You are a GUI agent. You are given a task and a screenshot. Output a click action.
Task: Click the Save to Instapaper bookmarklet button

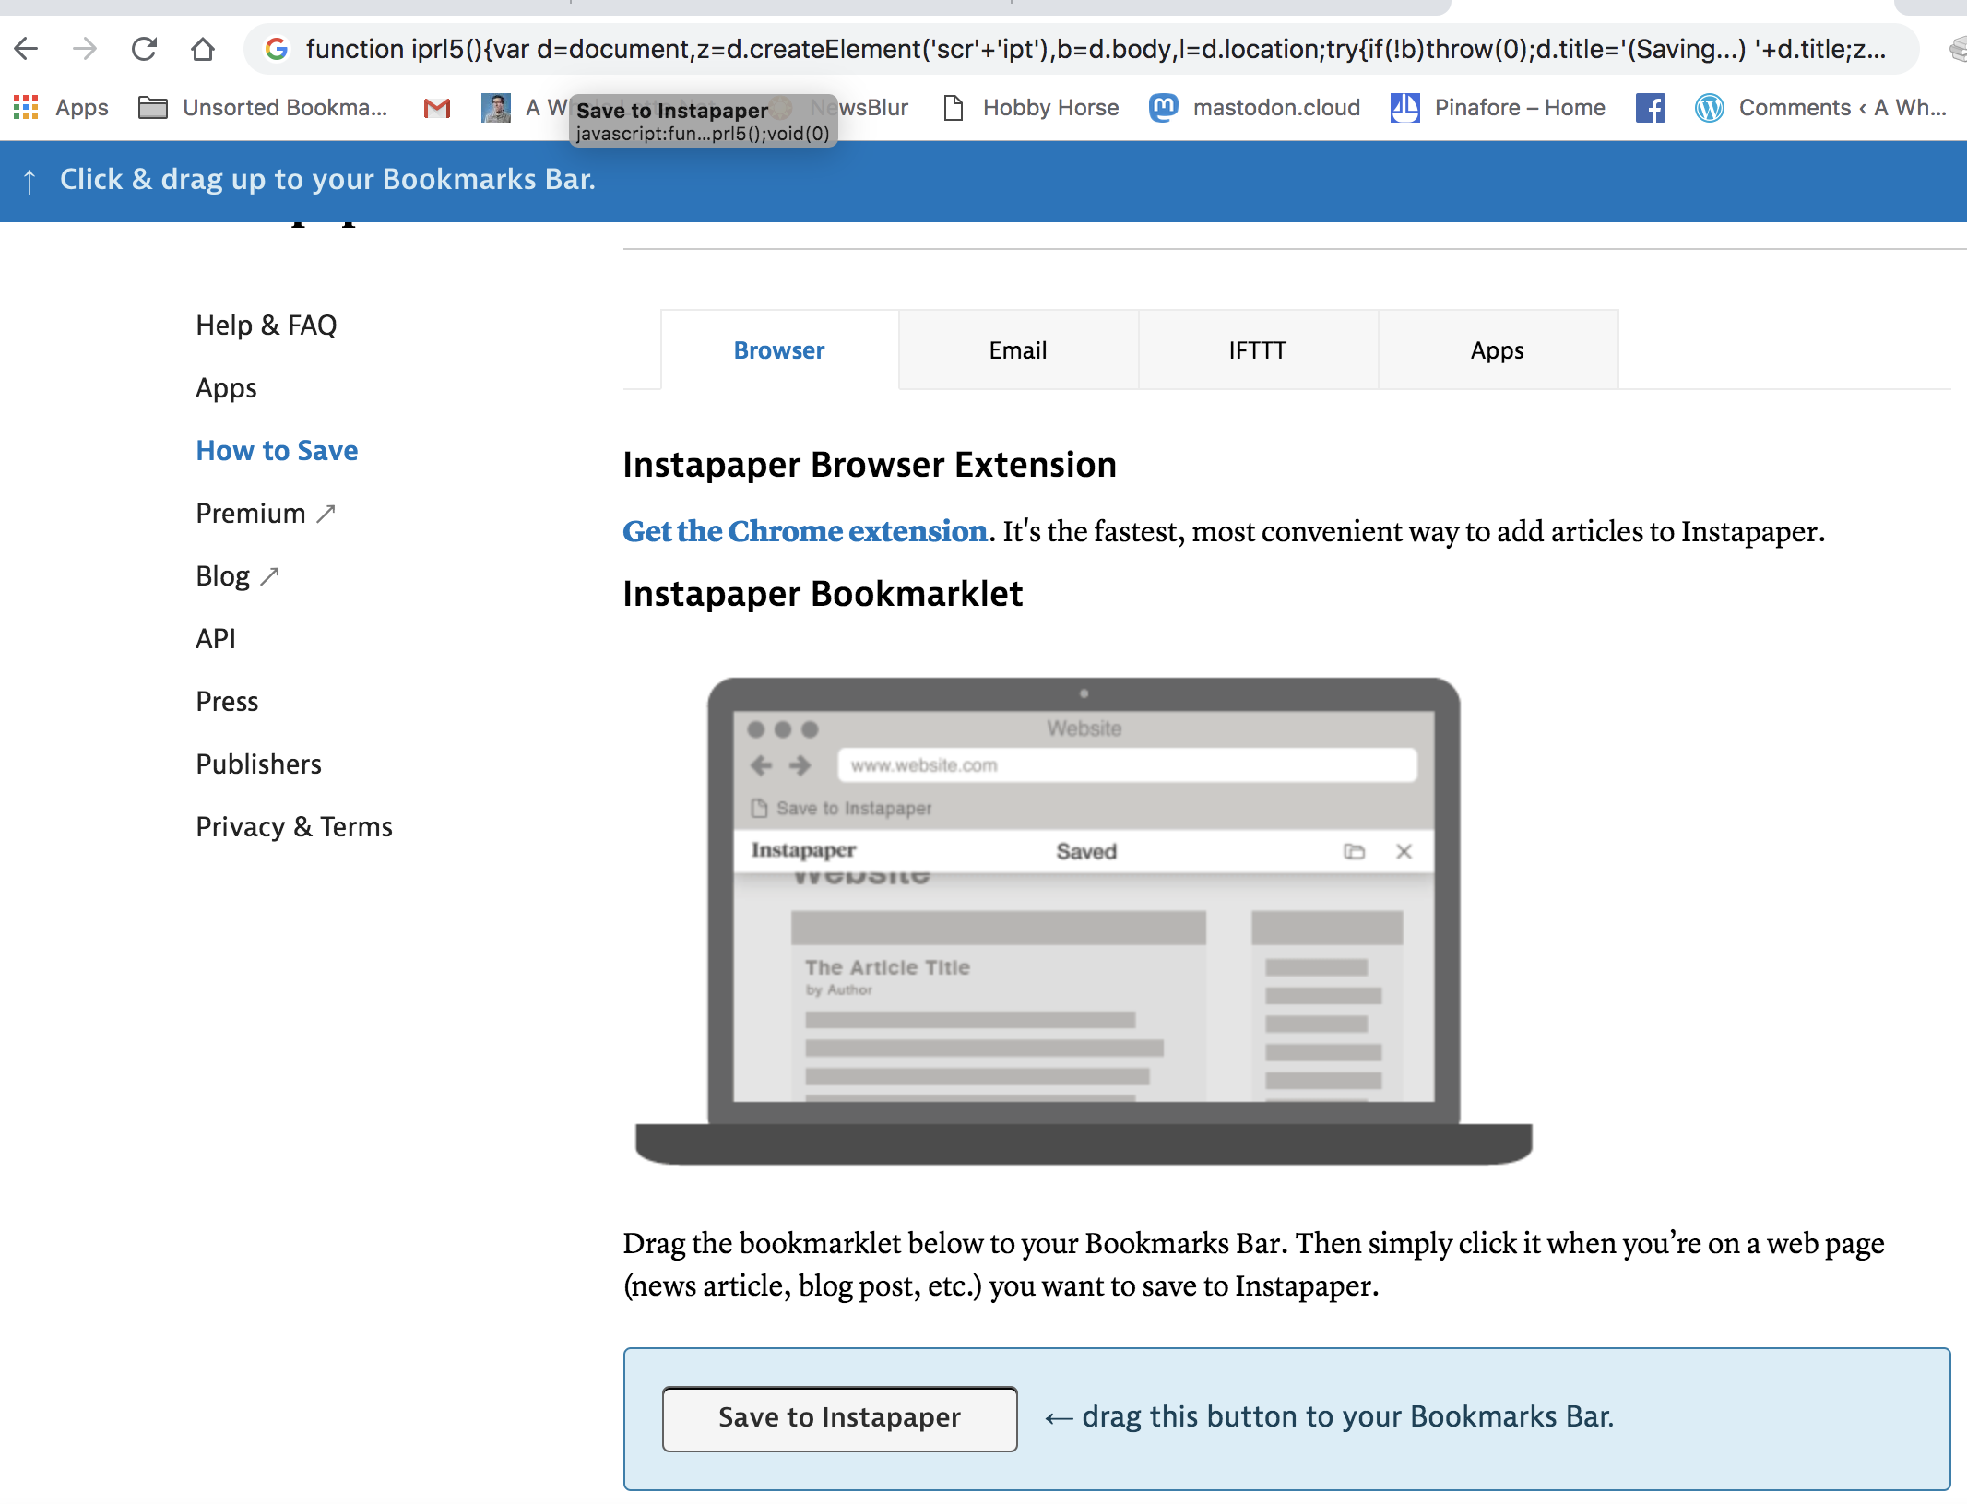point(839,1417)
